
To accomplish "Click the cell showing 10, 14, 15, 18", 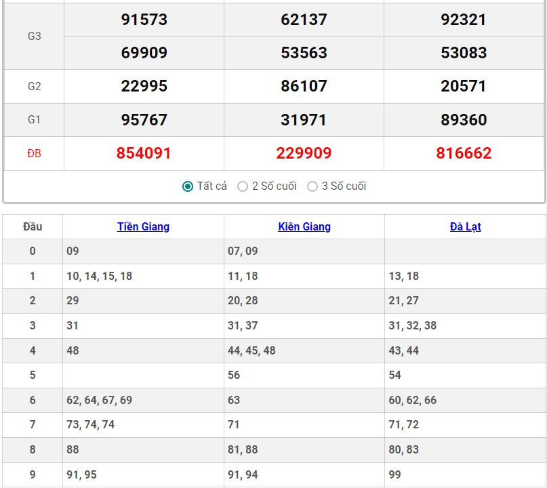I will coord(100,277).
